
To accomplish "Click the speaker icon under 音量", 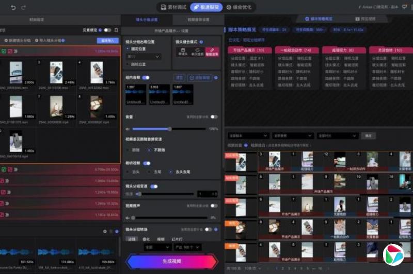I will (x=128, y=129).
